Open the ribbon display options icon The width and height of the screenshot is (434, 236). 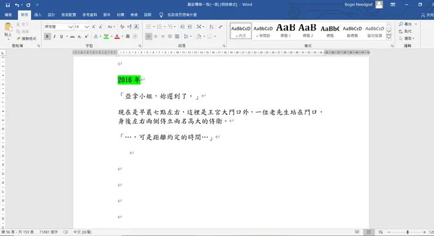click(x=393, y=5)
